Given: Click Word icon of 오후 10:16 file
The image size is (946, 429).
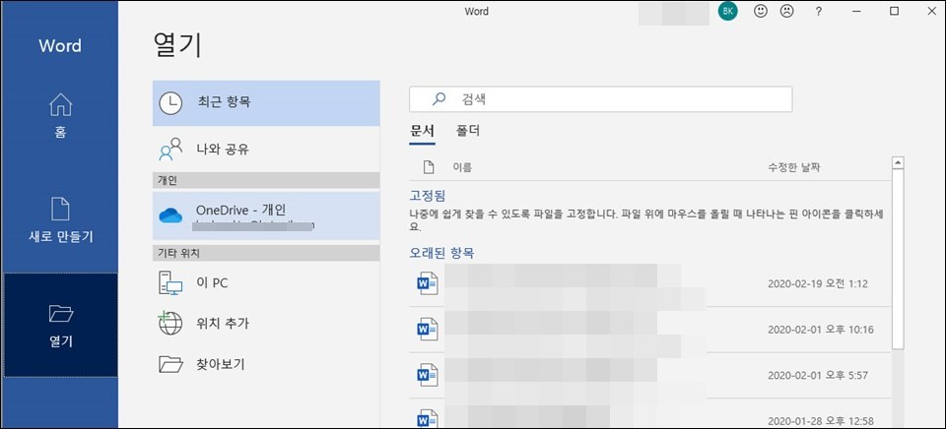Looking at the screenshot, I should click(x=428, y=329).
